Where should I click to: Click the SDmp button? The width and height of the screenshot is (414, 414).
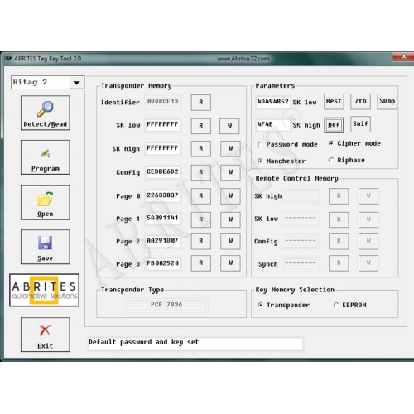click(387, 102)
